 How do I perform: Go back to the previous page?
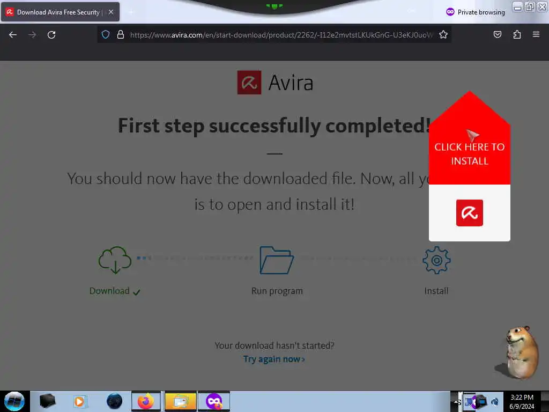click(13, 35)
